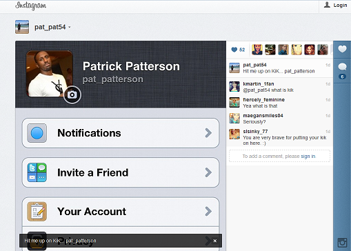Open sixth liker avatar thumbnail
351x251 pixels.
tap(323, 50)
